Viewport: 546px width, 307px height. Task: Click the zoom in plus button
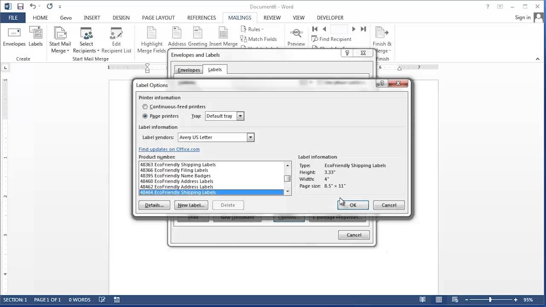pyautogui.click(x=516, y=300)
